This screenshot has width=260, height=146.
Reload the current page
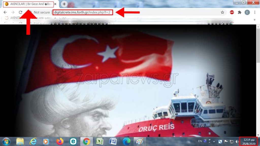(x=20, y=12)
